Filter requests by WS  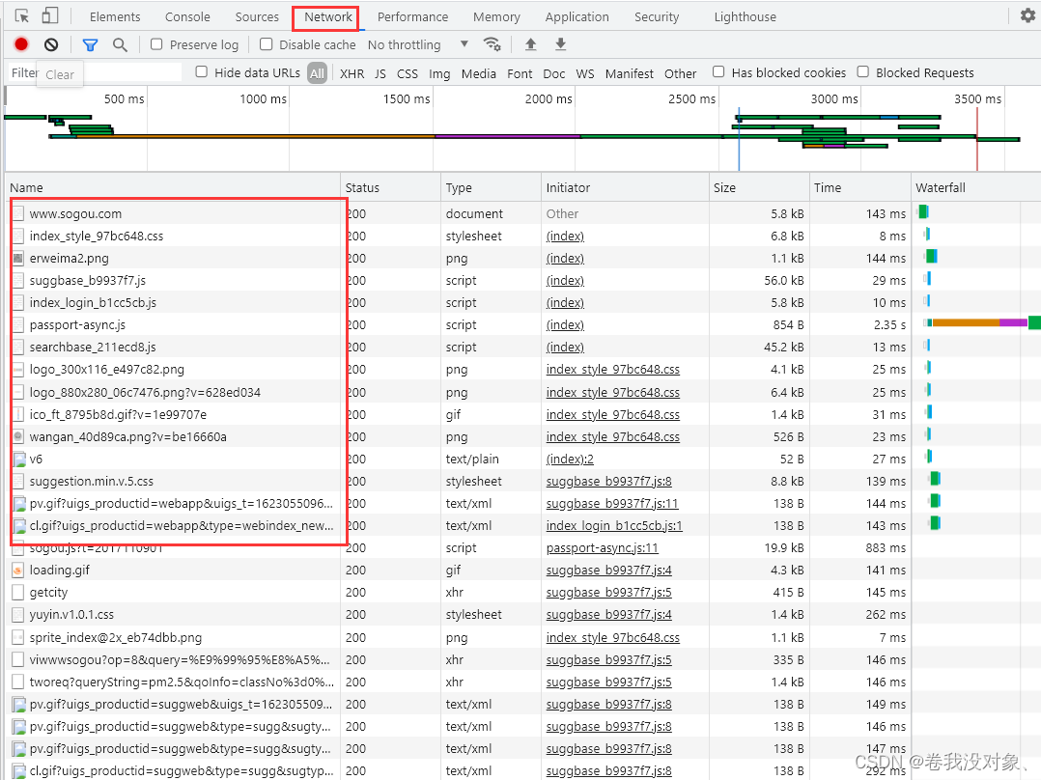pos(585,73)
